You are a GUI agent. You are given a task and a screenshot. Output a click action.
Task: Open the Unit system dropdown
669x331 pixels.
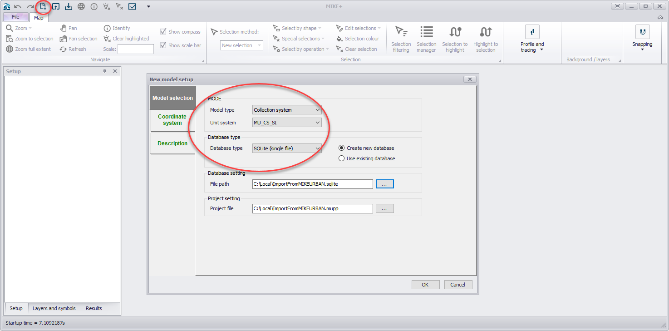(x=287, y=123)
